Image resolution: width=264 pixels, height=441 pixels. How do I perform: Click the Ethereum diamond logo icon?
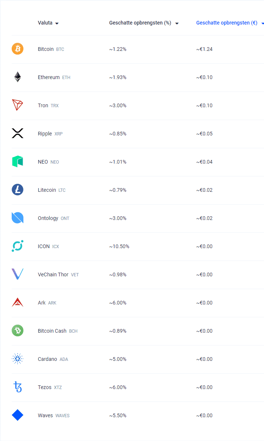[x=18, y=77]
